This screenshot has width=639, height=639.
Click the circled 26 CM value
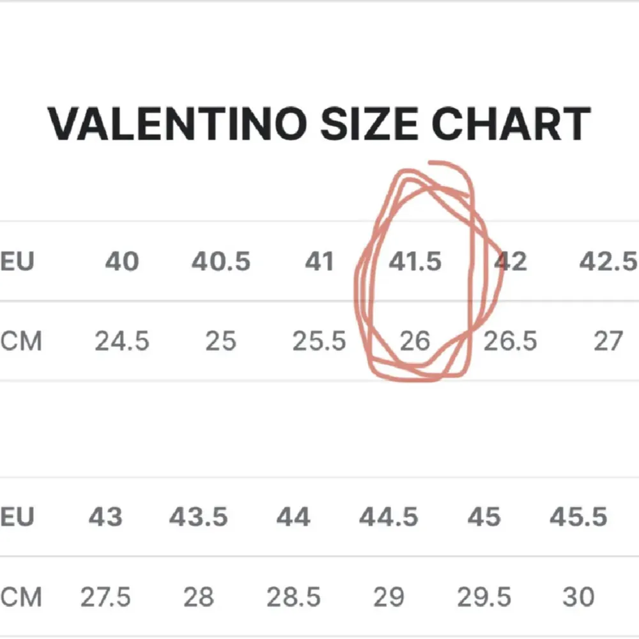click(415, 341)
